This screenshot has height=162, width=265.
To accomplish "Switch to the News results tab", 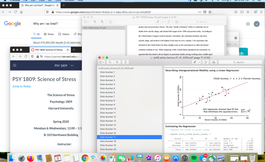I will pos(49,34).
